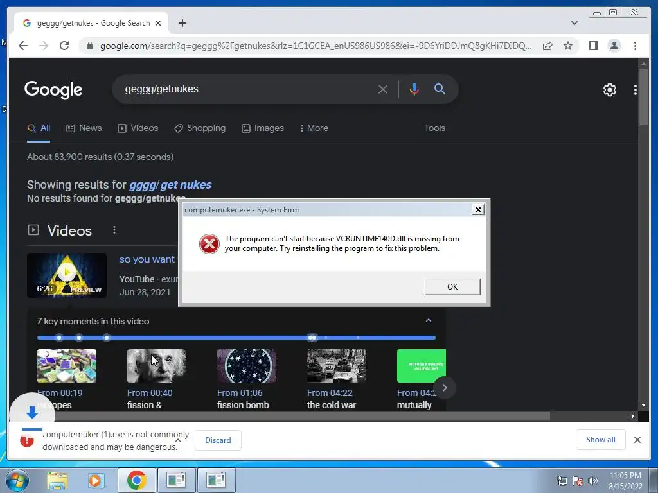Open search Tools
The width and height of the screenshot is (658, 493).
[x=434, y=128]
